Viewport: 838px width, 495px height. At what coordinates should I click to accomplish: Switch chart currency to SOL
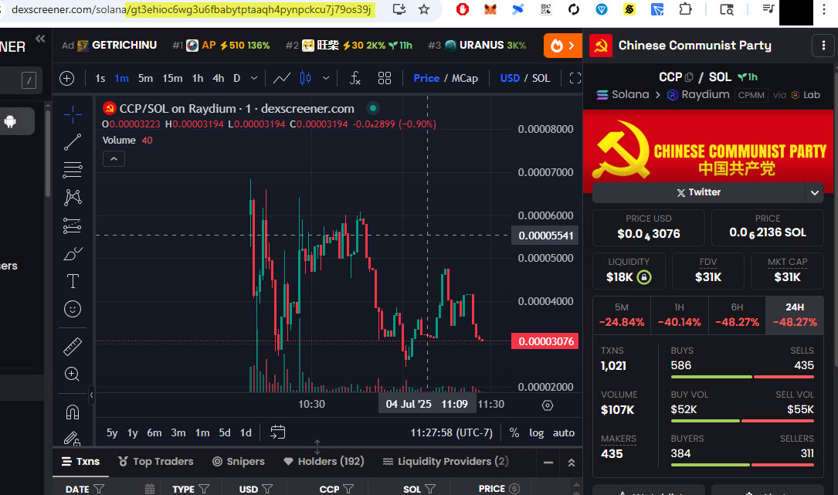541,79
